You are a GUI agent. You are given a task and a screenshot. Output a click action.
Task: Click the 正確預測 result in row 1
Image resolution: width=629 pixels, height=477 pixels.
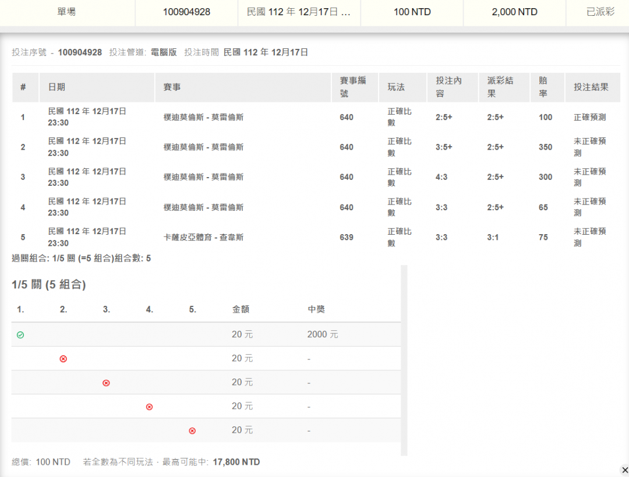click(589, 117)
